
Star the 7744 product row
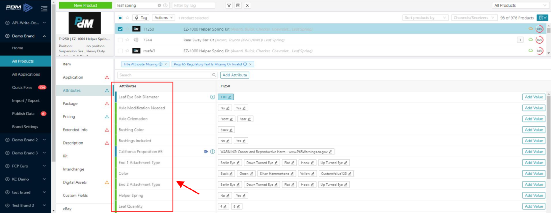click(x=127, y=40)
